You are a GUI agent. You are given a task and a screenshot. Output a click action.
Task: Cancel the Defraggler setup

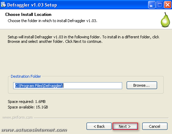coord(155,126)
